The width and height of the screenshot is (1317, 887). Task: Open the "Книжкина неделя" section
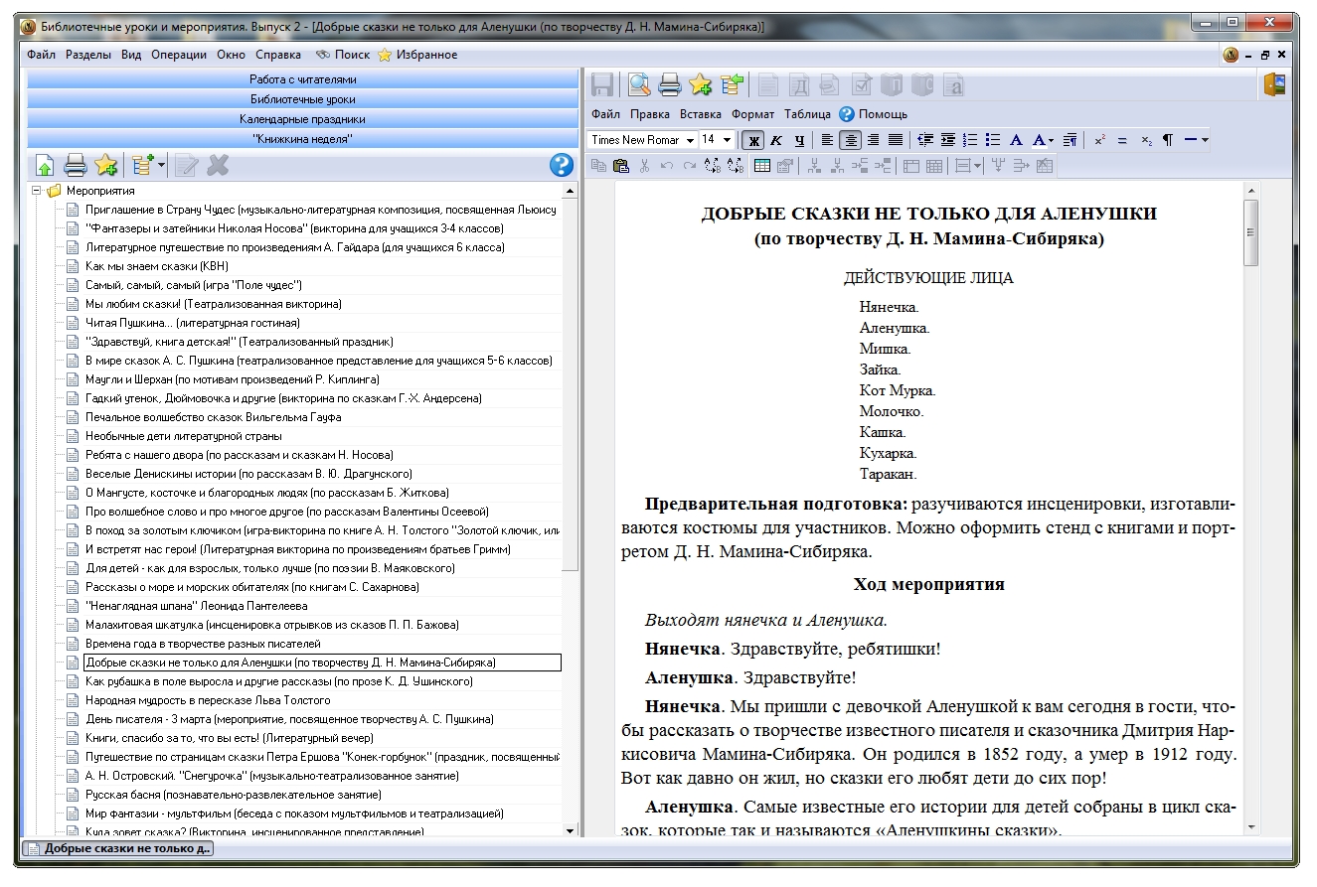coord(302,139)
